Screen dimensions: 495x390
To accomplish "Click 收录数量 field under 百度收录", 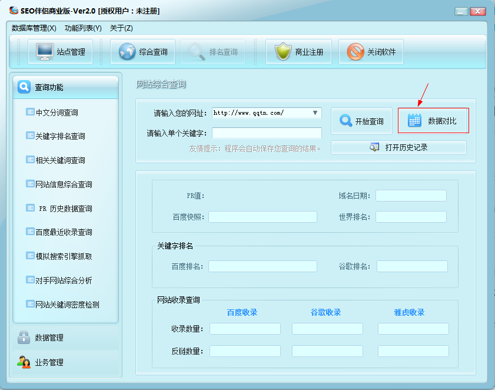I will 245,329.
